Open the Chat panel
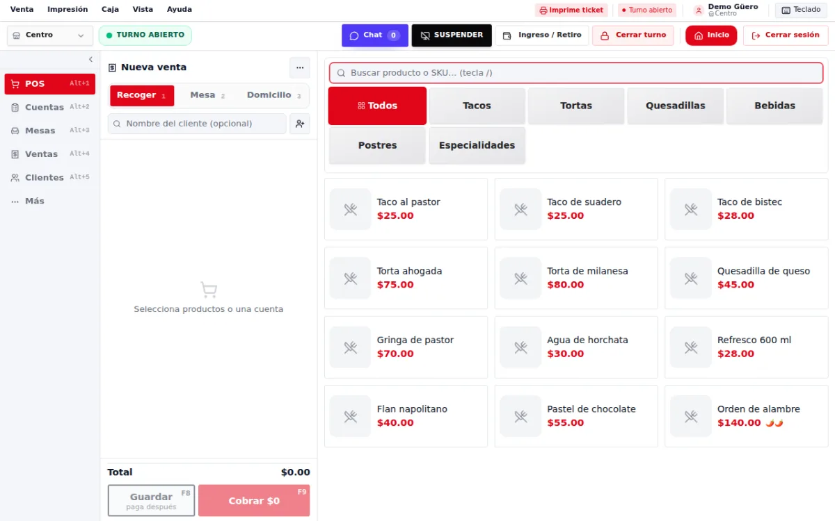The height and width of the screenshot is (521, 835). pos(374,35)
